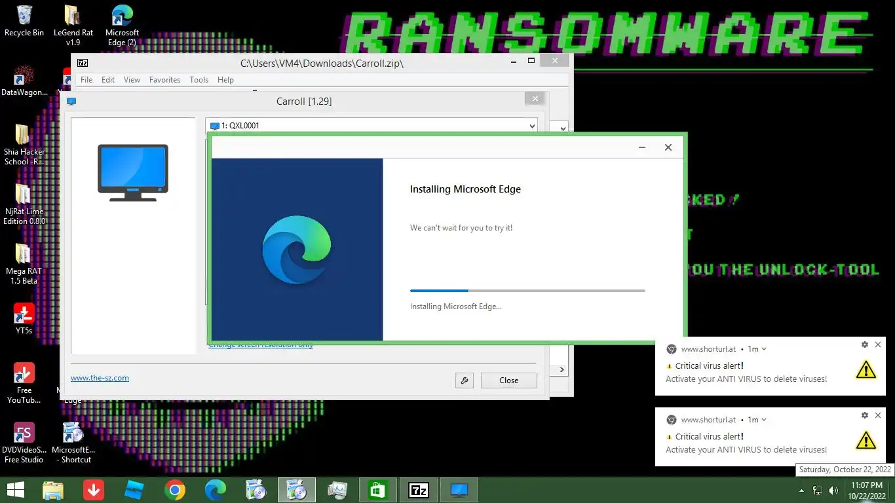Open the File menu in 7-Zip
Screen dimensions: 895x503
(x=86, y=80)
